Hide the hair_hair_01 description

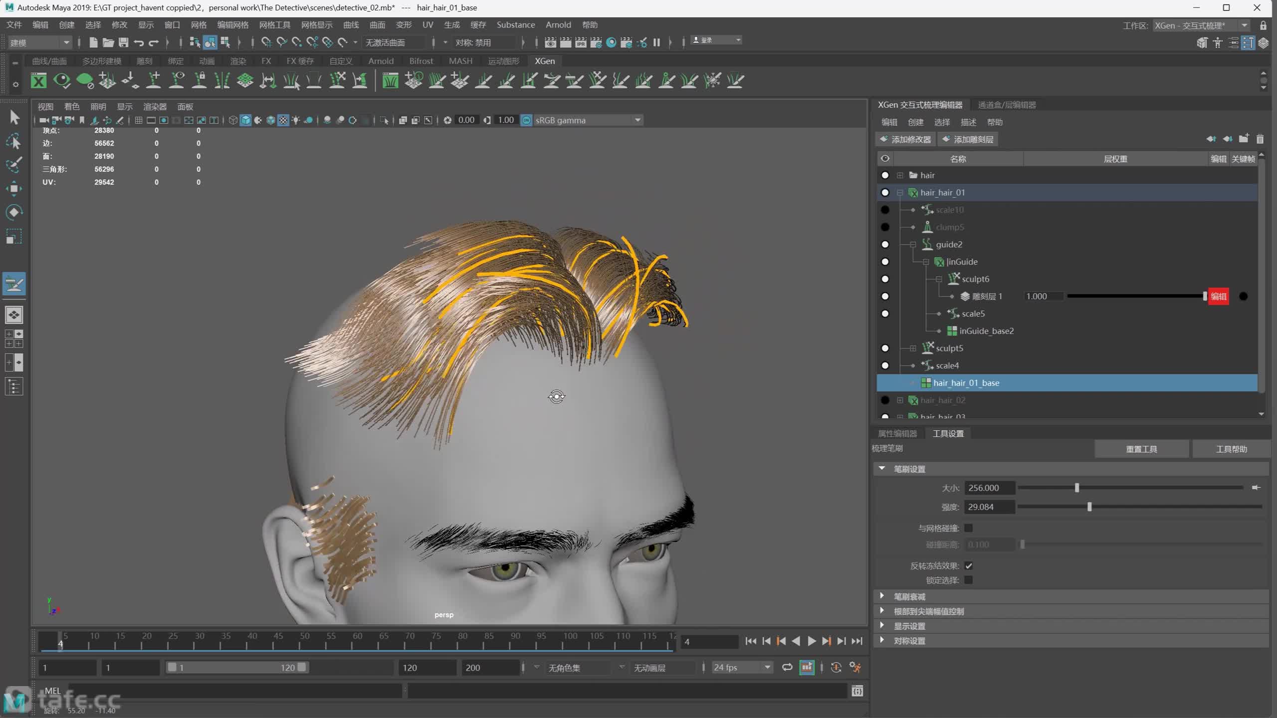(x=885, y=192)
